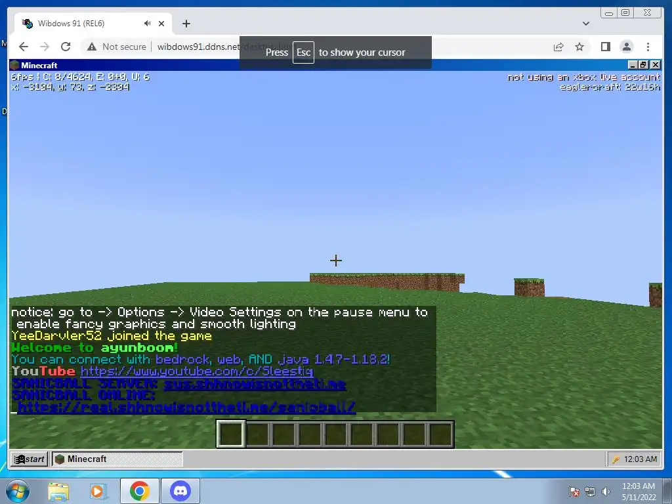Close the Wibdows 91 tab
This screenshot has height=504, width=672.
(x=161, y=24)
